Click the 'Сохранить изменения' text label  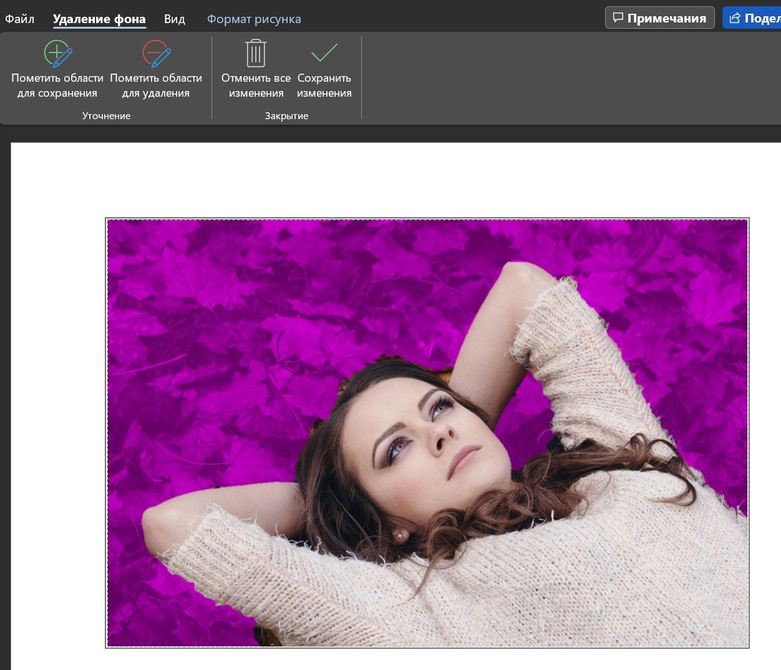coord(324,85)
